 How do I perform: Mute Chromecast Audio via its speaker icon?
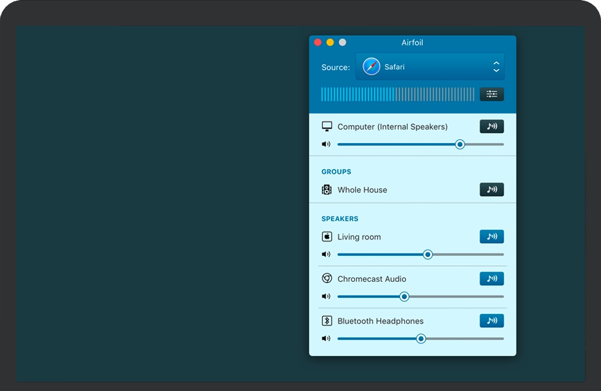(x=326, y=296)
